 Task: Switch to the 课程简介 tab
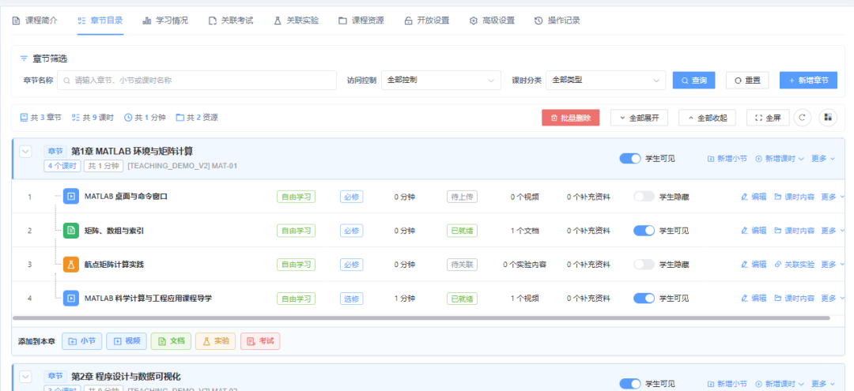pyautogui.click(x=34, y=21)
